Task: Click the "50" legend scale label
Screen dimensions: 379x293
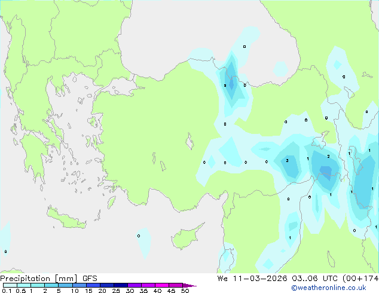Action: point(185,291)
